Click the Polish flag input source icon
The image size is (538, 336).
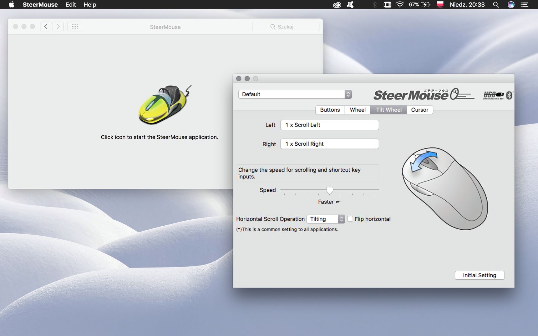point(440,5)
